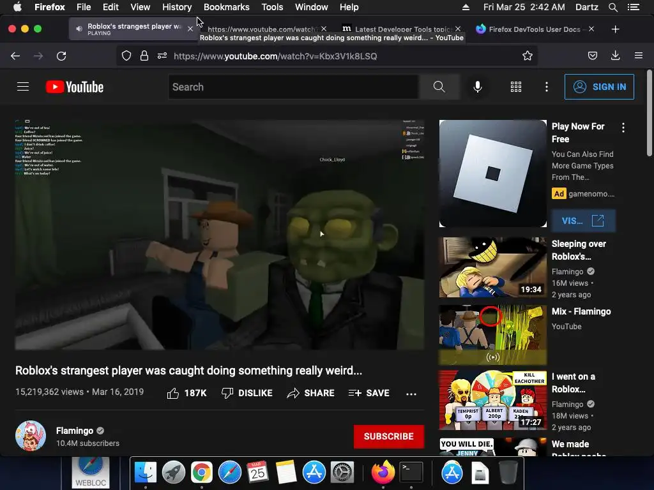Image resolution: width=654 pixels, height=490 pixels.
Task: Click the SIGN IN button
Action: (x=599, y=87)
